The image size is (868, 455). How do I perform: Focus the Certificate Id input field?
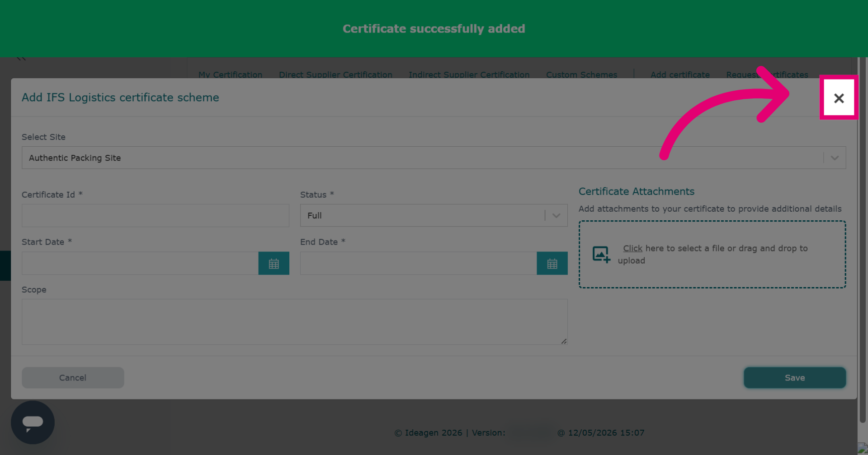pos(155,216)
